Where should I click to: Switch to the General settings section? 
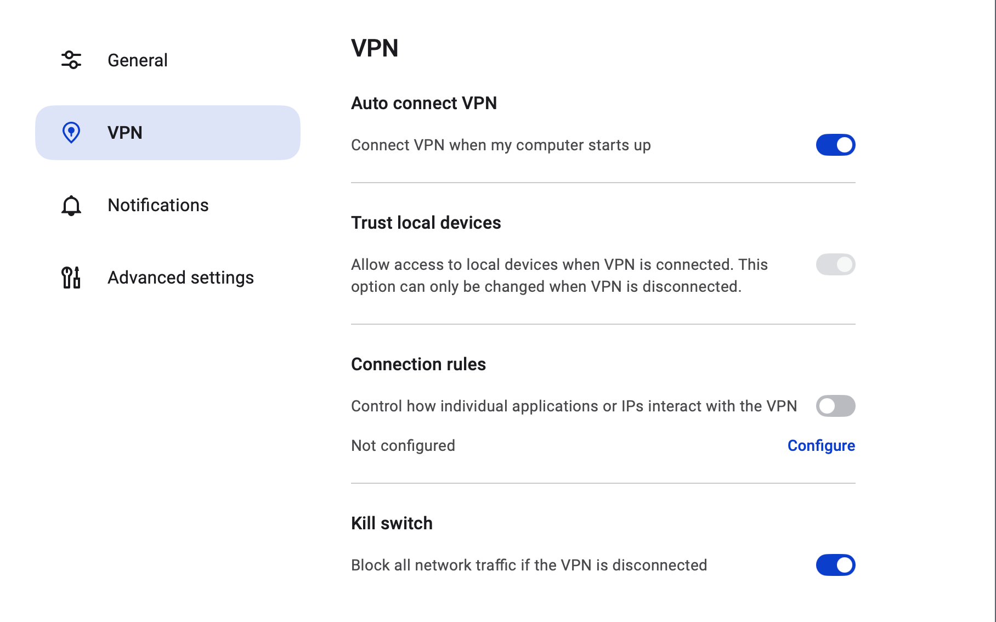coord(138,60)
